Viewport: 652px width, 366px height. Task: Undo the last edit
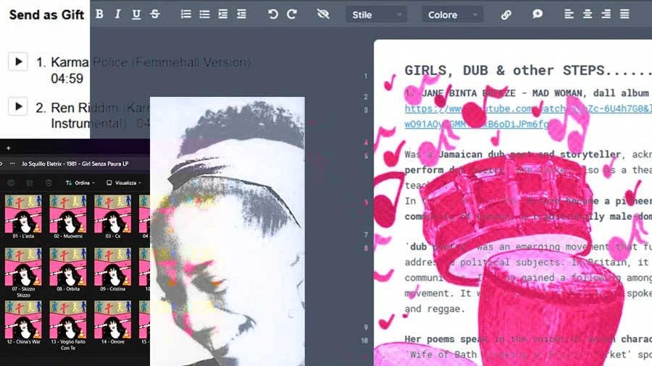point(273,14)
